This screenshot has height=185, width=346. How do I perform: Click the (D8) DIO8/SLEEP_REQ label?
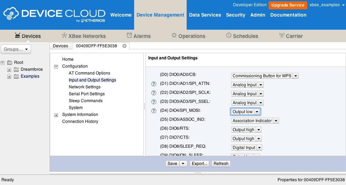coord(183,146)
